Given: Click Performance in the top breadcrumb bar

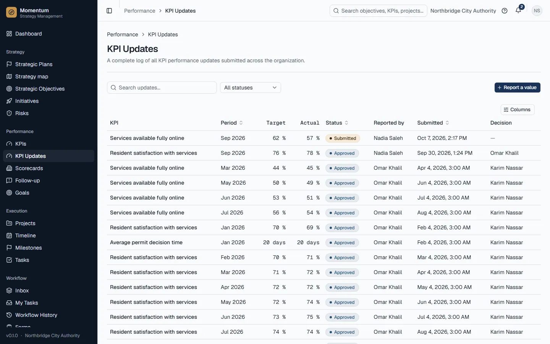Looking at the screenshot, I should 140,11.
